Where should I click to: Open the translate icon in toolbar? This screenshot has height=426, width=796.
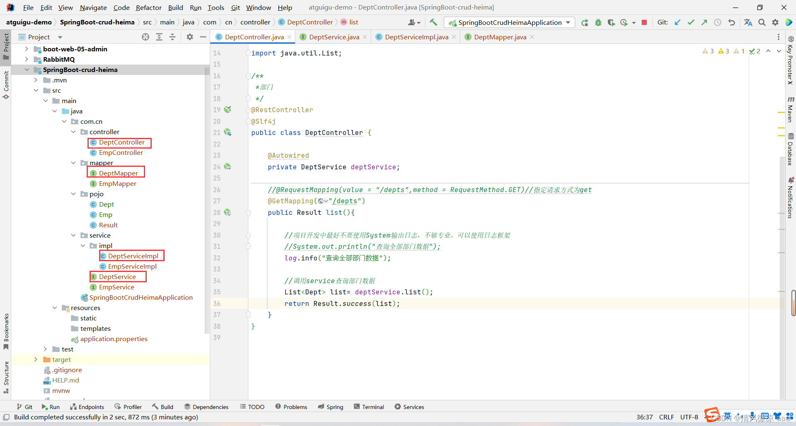tap(748, 22)
